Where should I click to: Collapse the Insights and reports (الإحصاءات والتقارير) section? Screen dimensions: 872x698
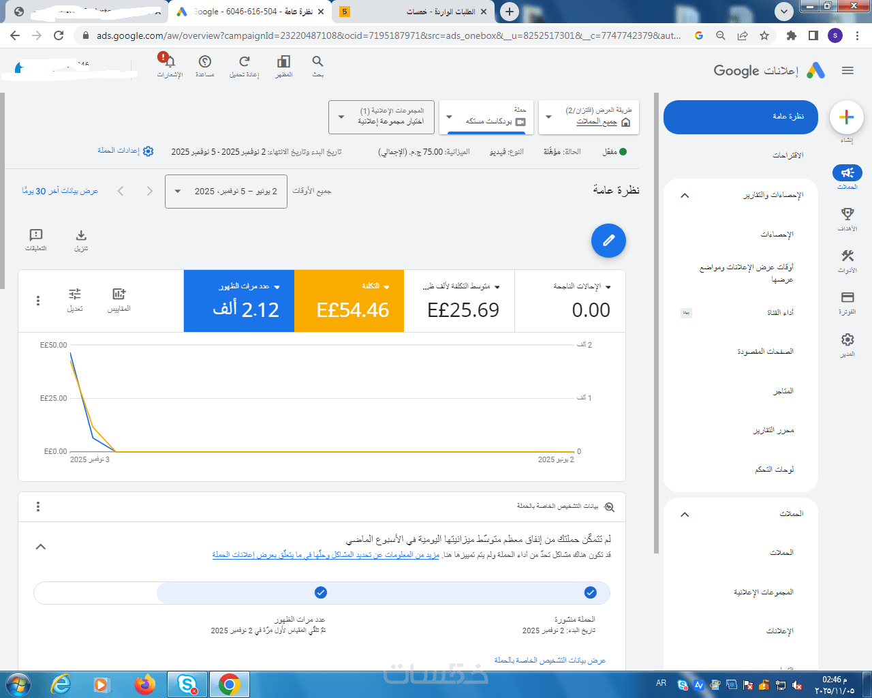[x=685, y=196]
